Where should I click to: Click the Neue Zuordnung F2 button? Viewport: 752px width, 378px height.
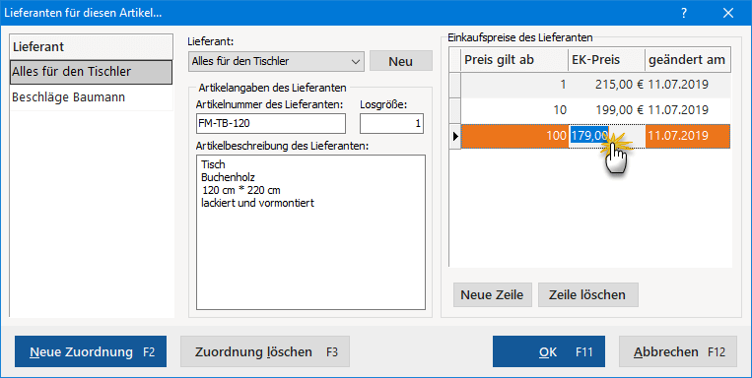pos(91,351)
